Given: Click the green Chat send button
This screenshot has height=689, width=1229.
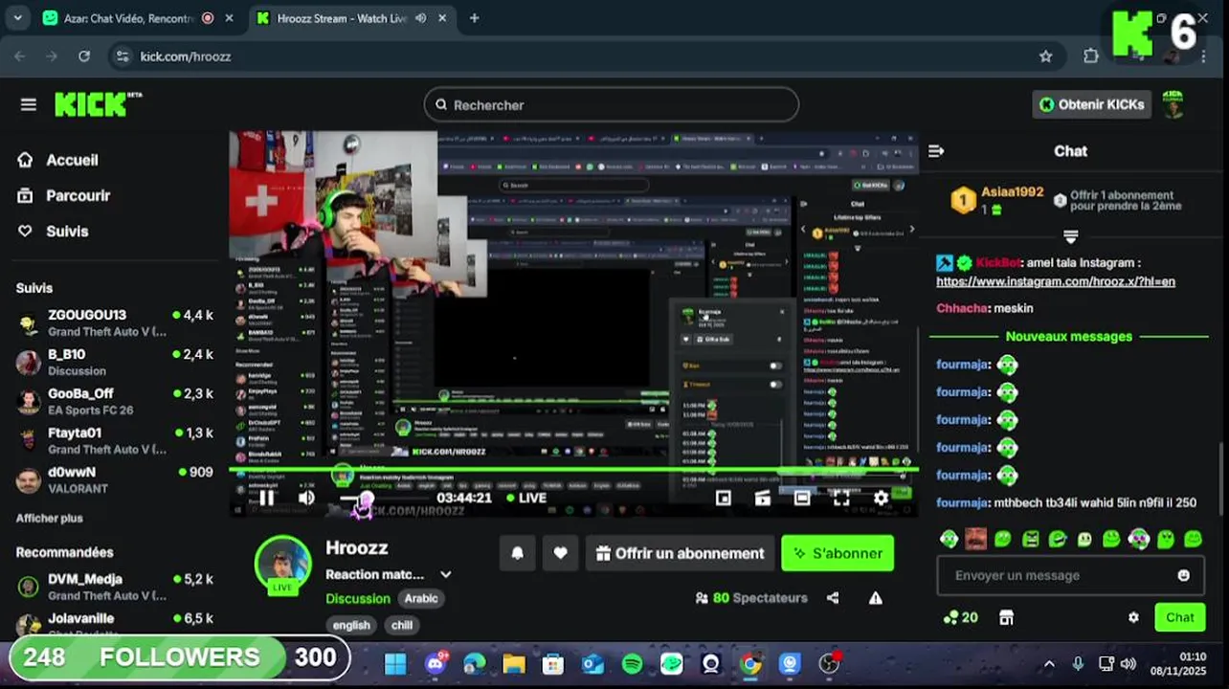Looking at the screenshot, I should click(x=1179, y=617).
